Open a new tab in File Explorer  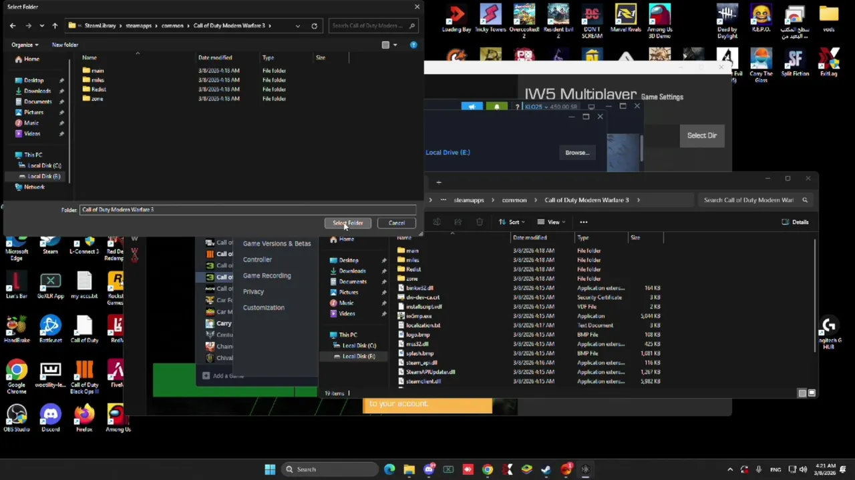439,182
